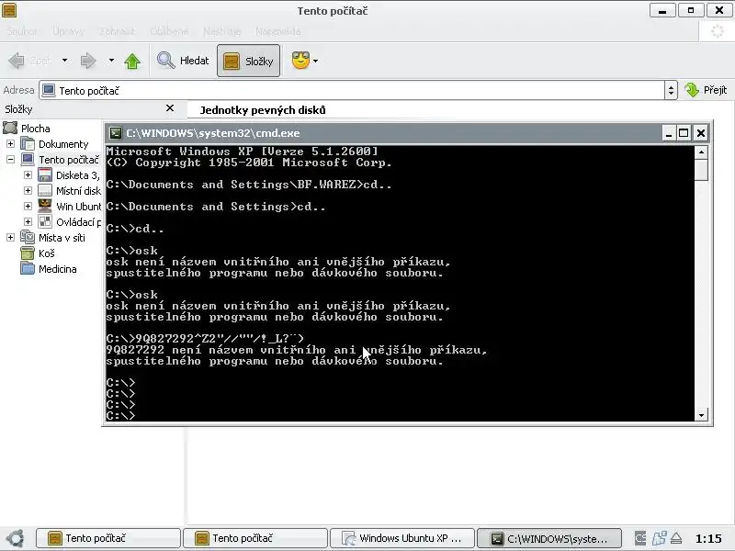Click the green Up folder arrow

[x=132, y=61]
